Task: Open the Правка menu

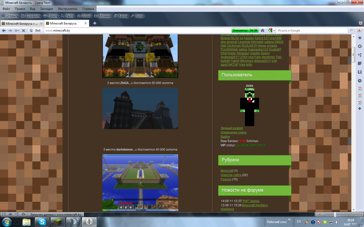Action: tap(20, 9)
